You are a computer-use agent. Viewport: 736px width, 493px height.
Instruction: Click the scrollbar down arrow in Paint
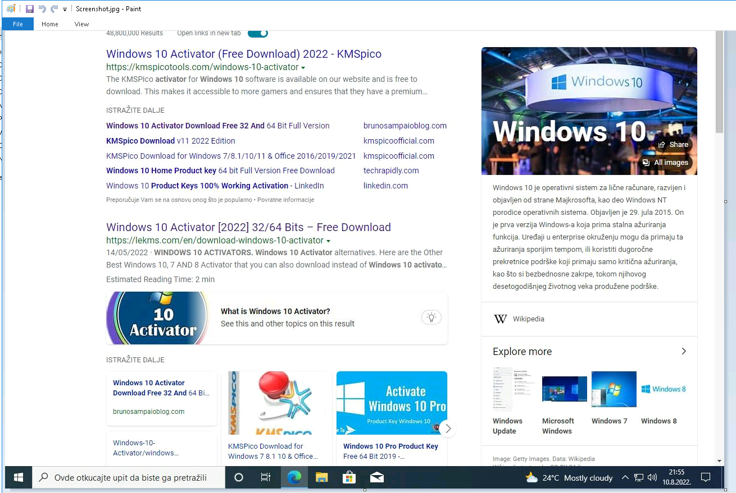coord(720,461)
